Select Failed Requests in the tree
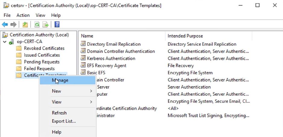 39,68
